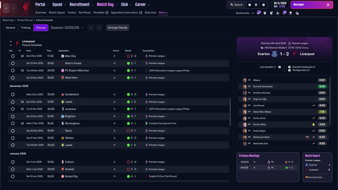Open the Portal dropdown menu
The height and width of the screenshot is (190, 338).
pos(42,4)
